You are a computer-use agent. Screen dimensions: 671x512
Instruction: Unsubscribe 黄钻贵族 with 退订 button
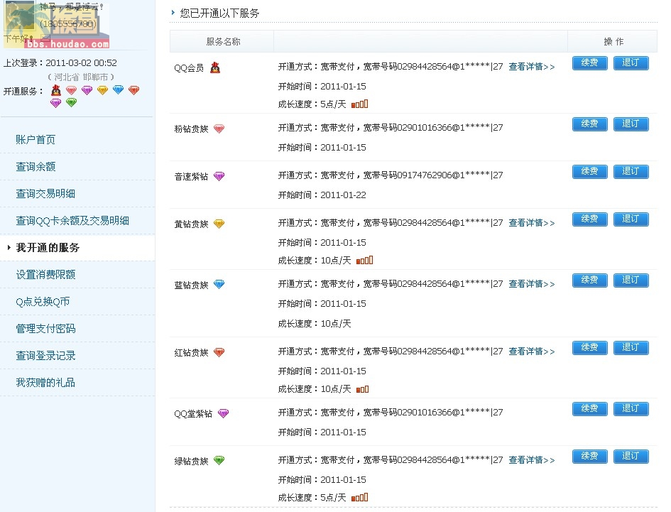(631, 219)
